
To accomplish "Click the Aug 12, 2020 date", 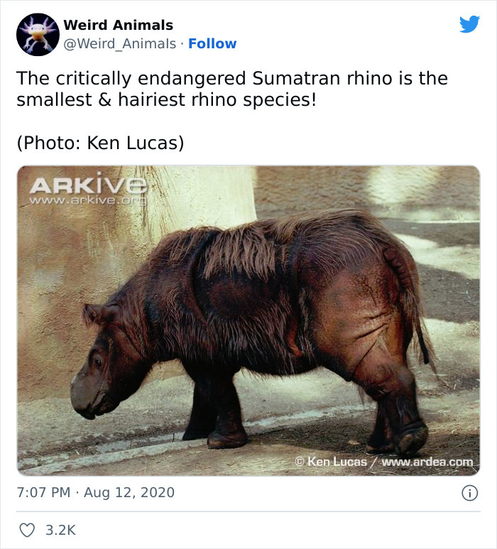I will (129, 492).
